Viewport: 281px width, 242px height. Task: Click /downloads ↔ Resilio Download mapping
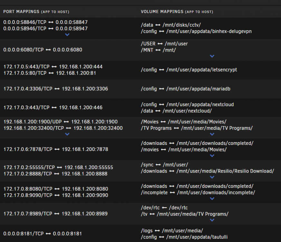(208, 171)
